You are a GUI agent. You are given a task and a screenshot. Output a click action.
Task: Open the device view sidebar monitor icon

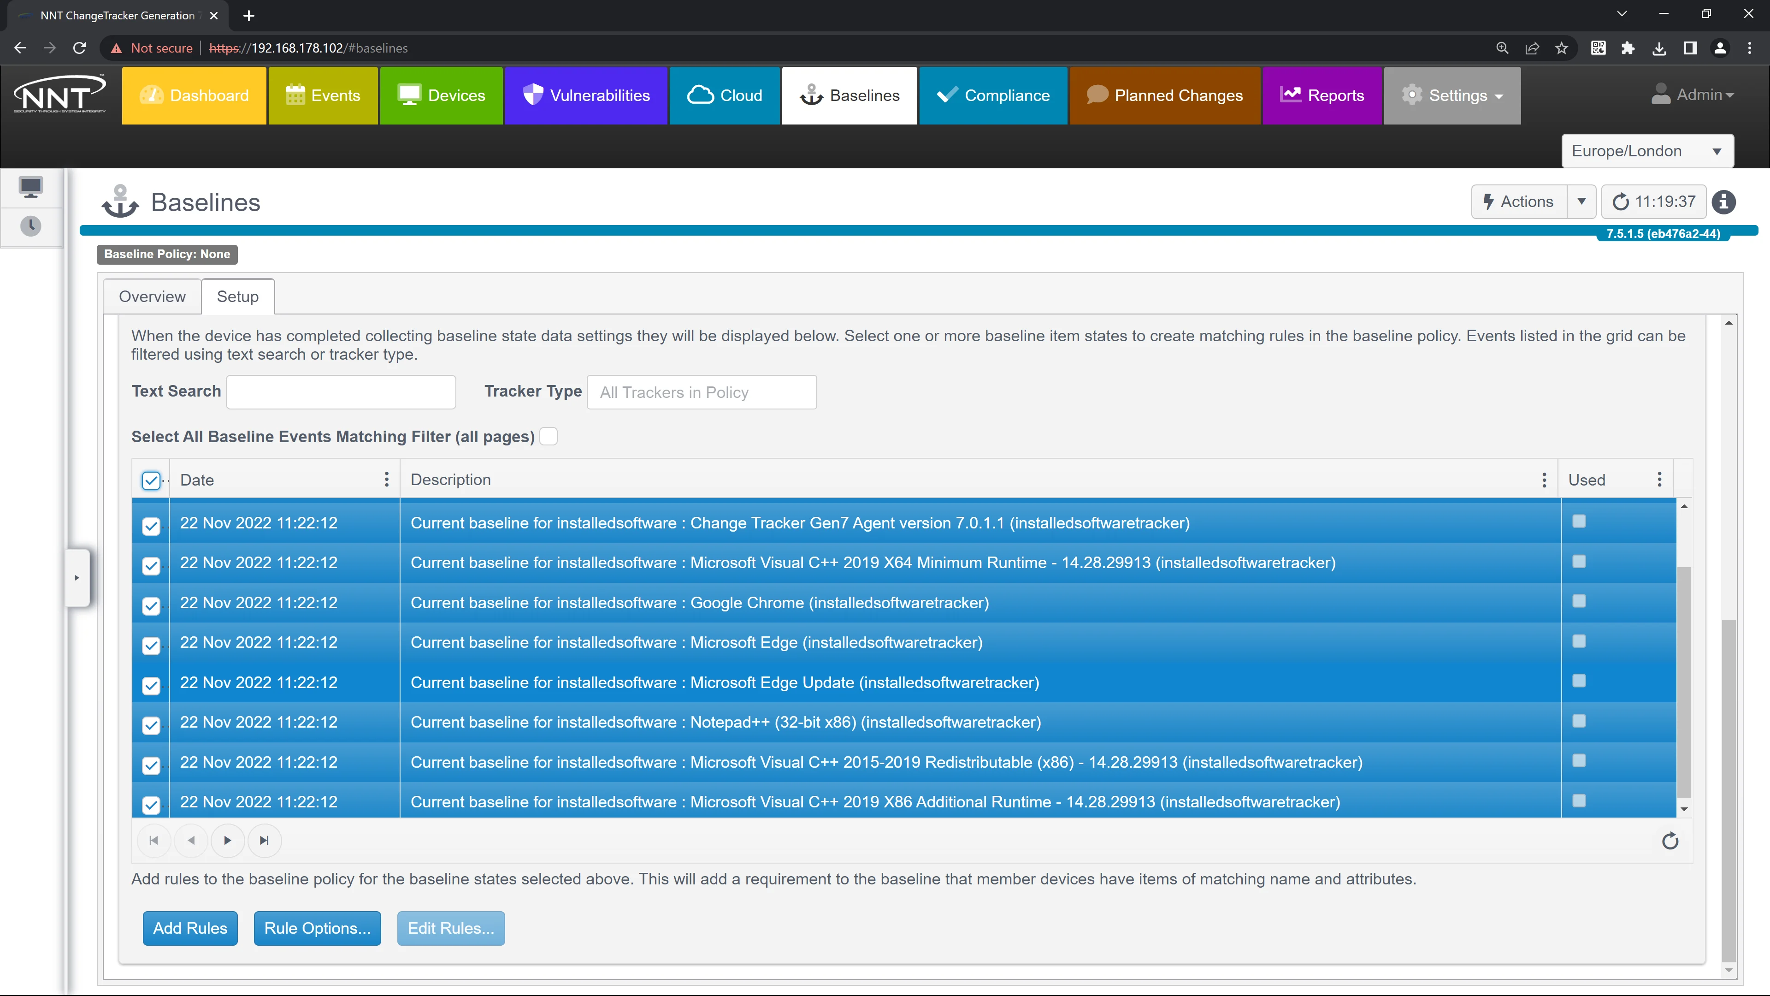pyautogui.click(x=31, y=187)
